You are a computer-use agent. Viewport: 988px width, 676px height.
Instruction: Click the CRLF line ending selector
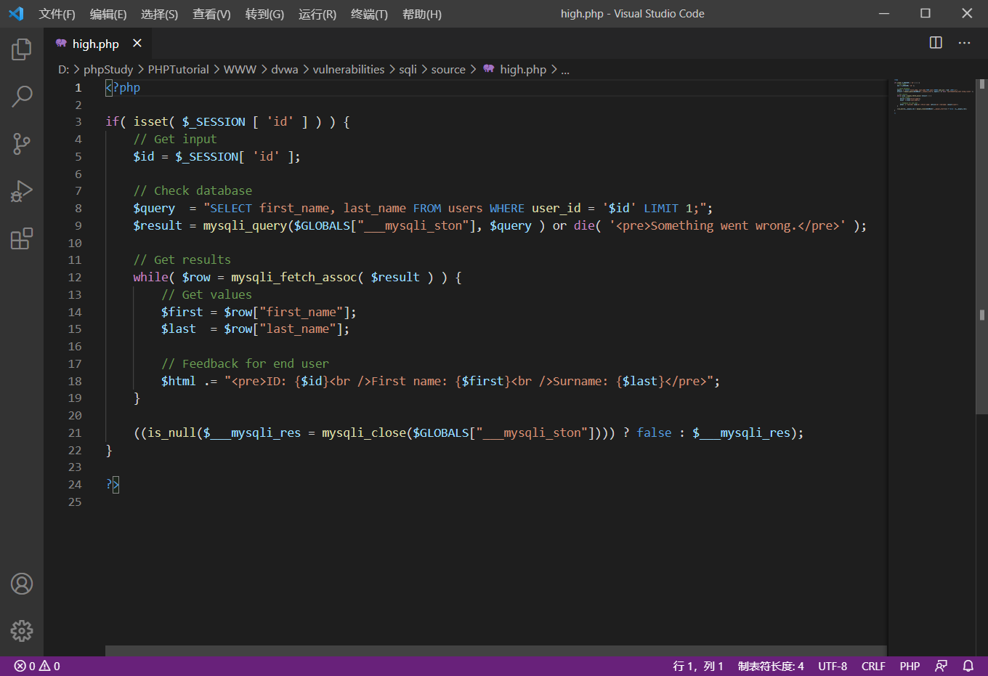pyautogui.click(x=873, y=666)
